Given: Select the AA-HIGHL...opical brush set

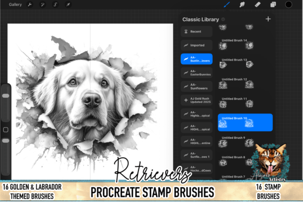Looking at the screenshot, I should (x=196, y=128).
